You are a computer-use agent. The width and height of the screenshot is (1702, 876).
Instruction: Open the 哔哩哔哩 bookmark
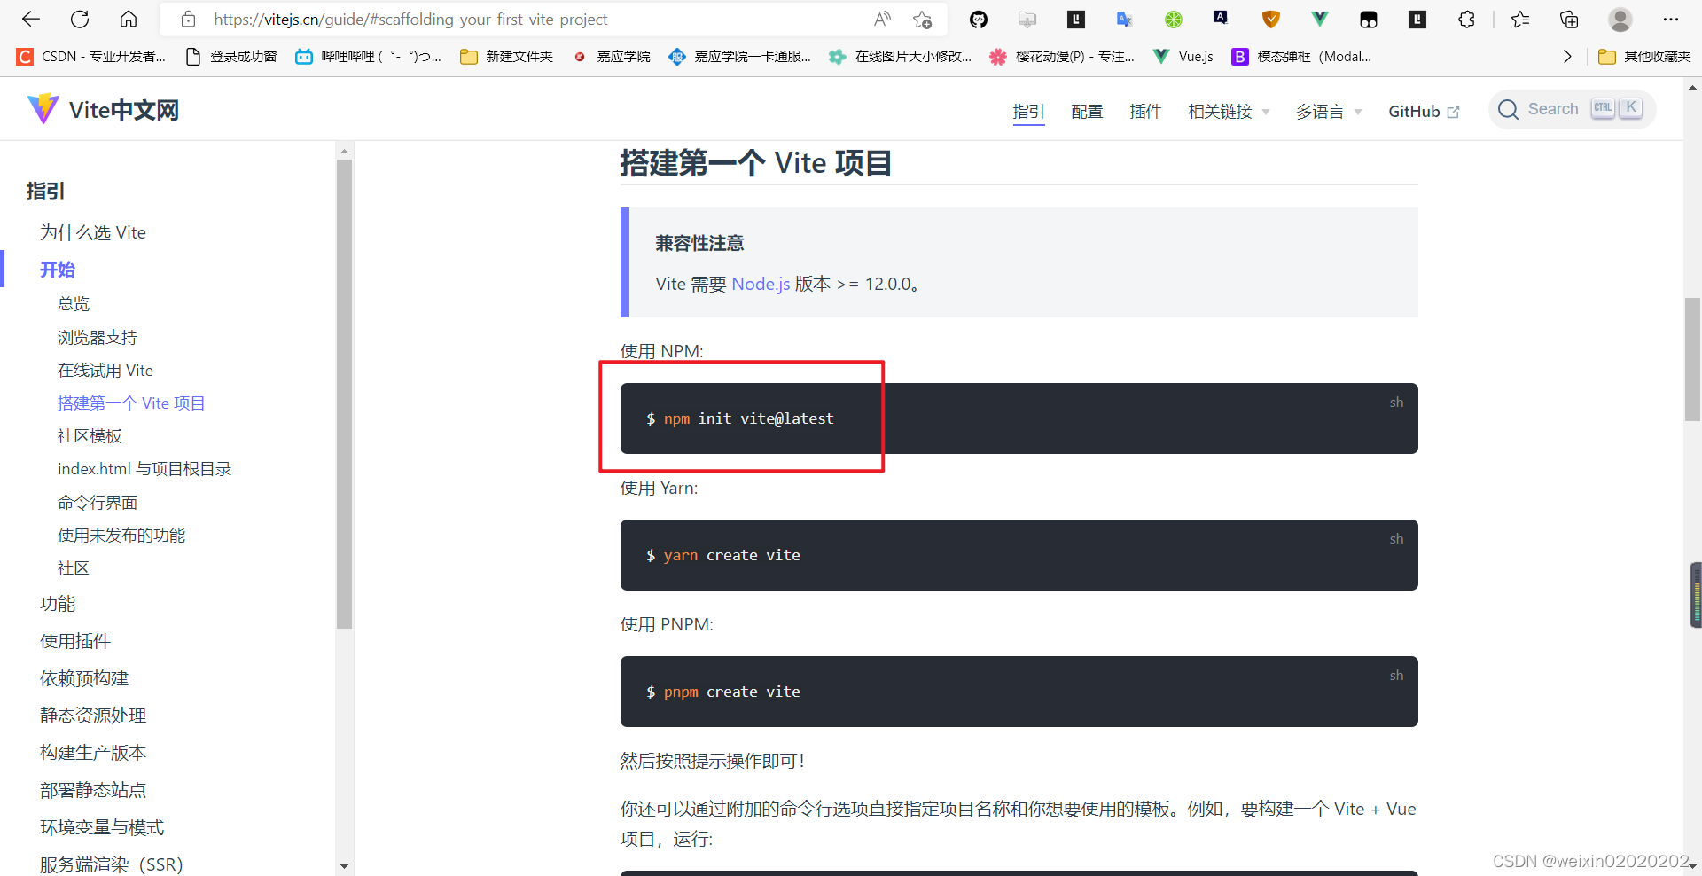click(368, 57)
